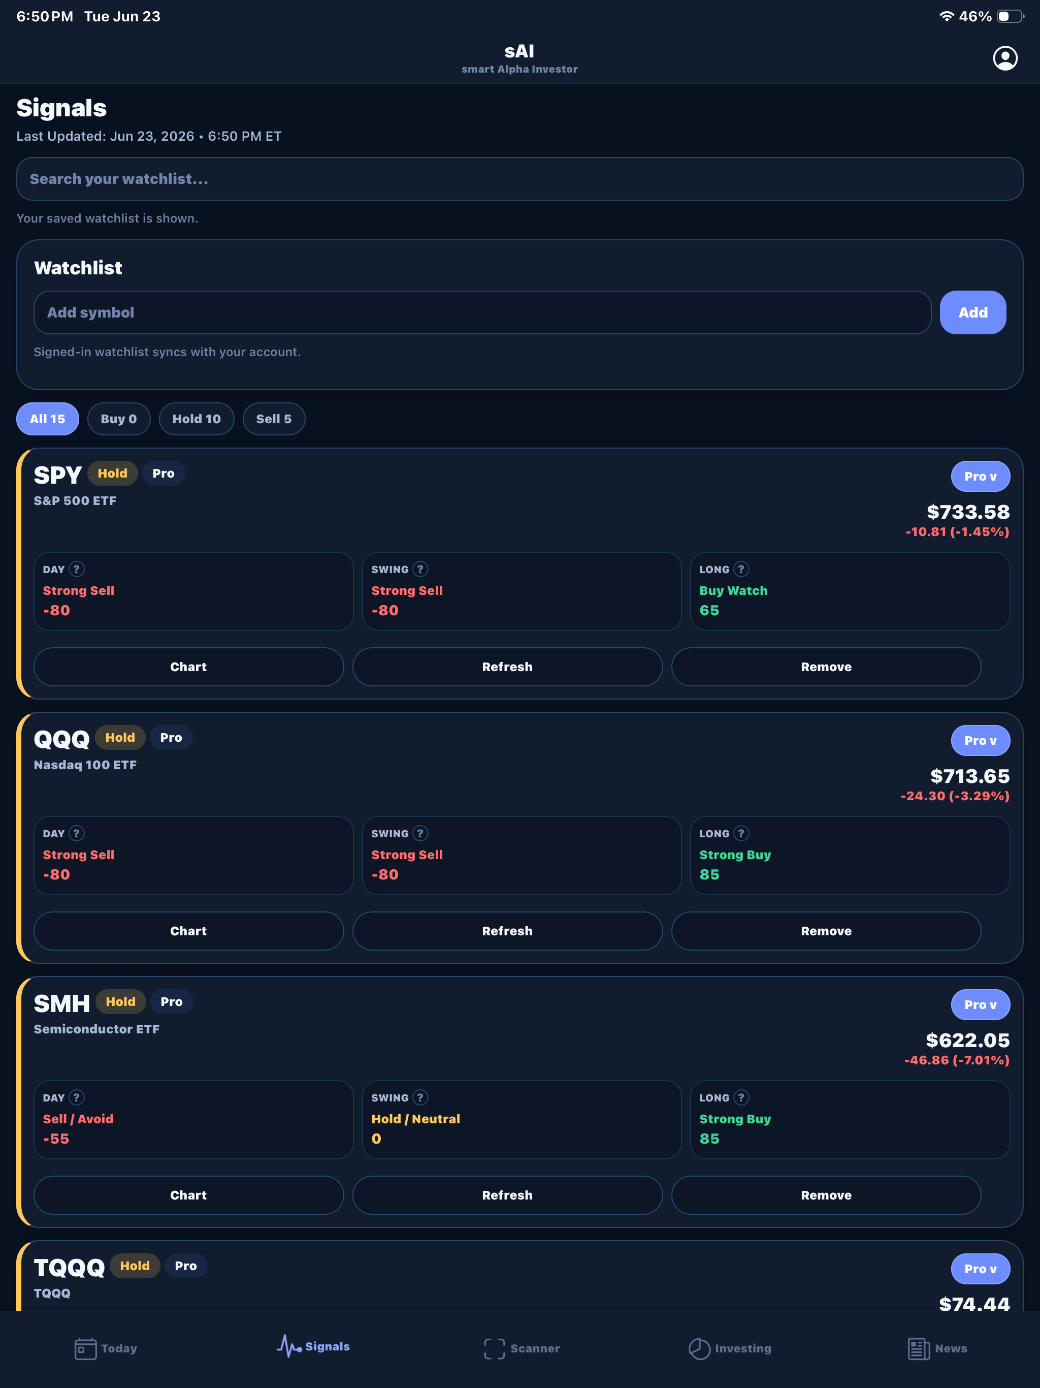Click the SMH change -46.86 (-7.01%)
This screenshot has width=1040, height=1388.
click(957, 1060)
